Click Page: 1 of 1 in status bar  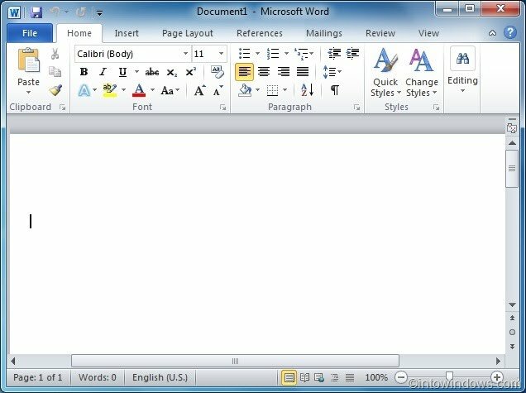(x=37, y=377)
